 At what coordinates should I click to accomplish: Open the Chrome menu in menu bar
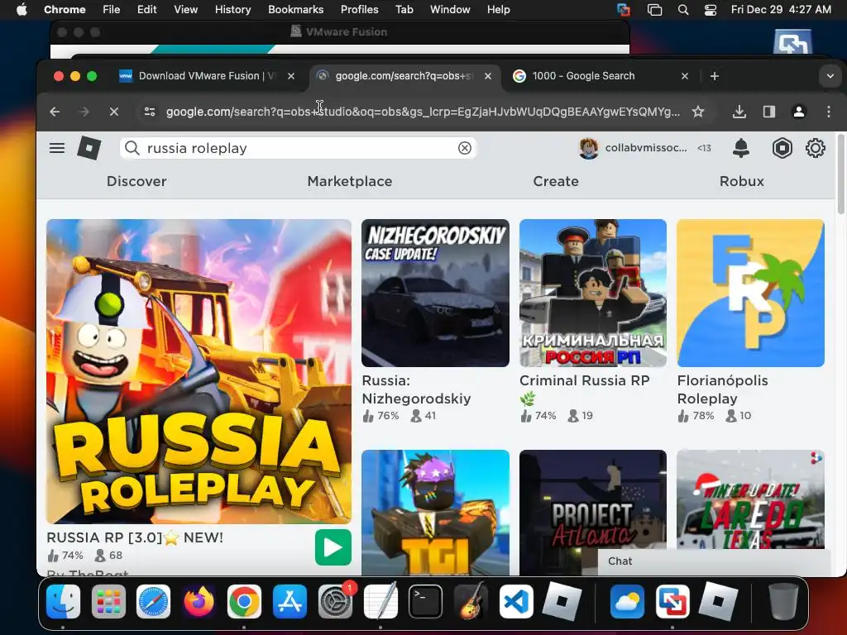(x=65, y=9)
